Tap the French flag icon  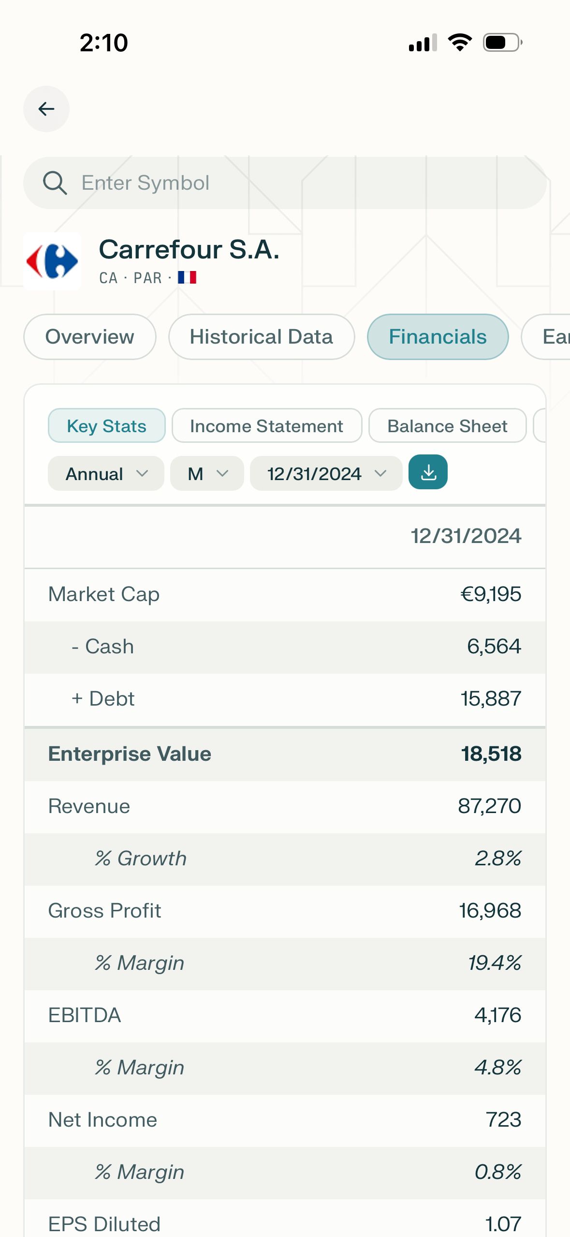(187, 277)
